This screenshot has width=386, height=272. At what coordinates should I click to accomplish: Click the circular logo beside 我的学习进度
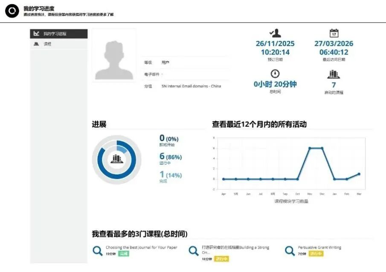coord(12,11)
